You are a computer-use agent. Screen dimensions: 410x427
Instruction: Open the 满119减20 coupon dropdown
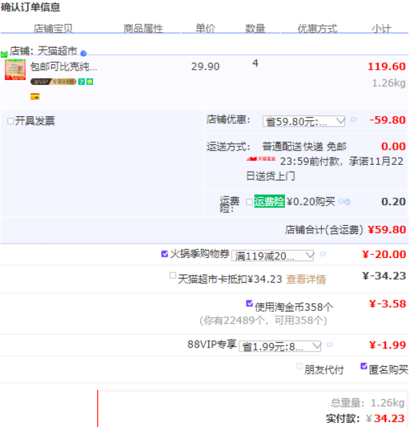point(273,256)
